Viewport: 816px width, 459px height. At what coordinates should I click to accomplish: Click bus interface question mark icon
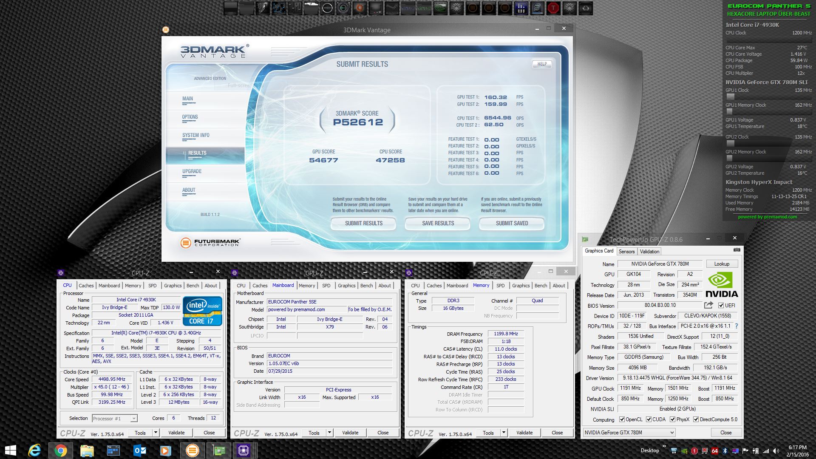point(736,326)
